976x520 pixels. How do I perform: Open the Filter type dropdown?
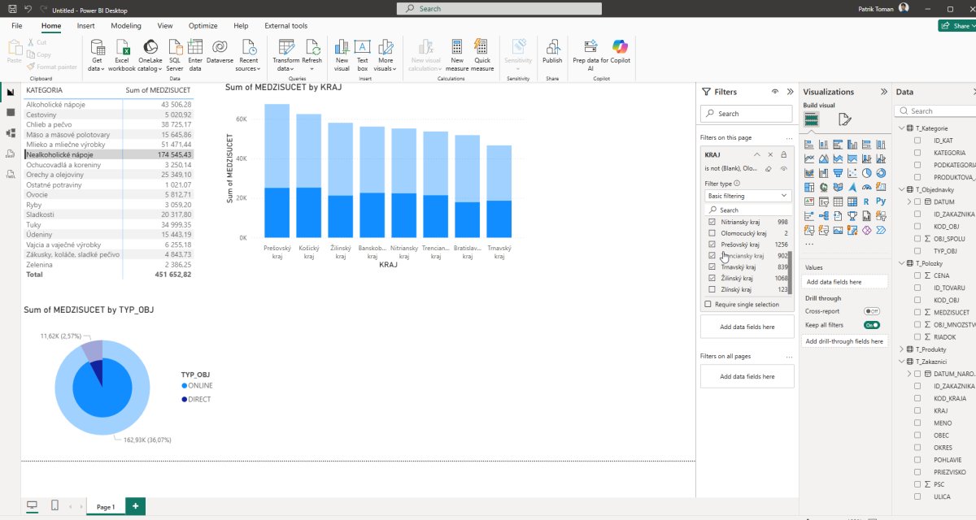click(747, 196)
